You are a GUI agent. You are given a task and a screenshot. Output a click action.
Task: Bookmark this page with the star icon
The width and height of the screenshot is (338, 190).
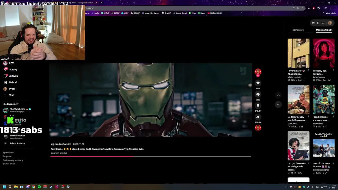[302, 8]
